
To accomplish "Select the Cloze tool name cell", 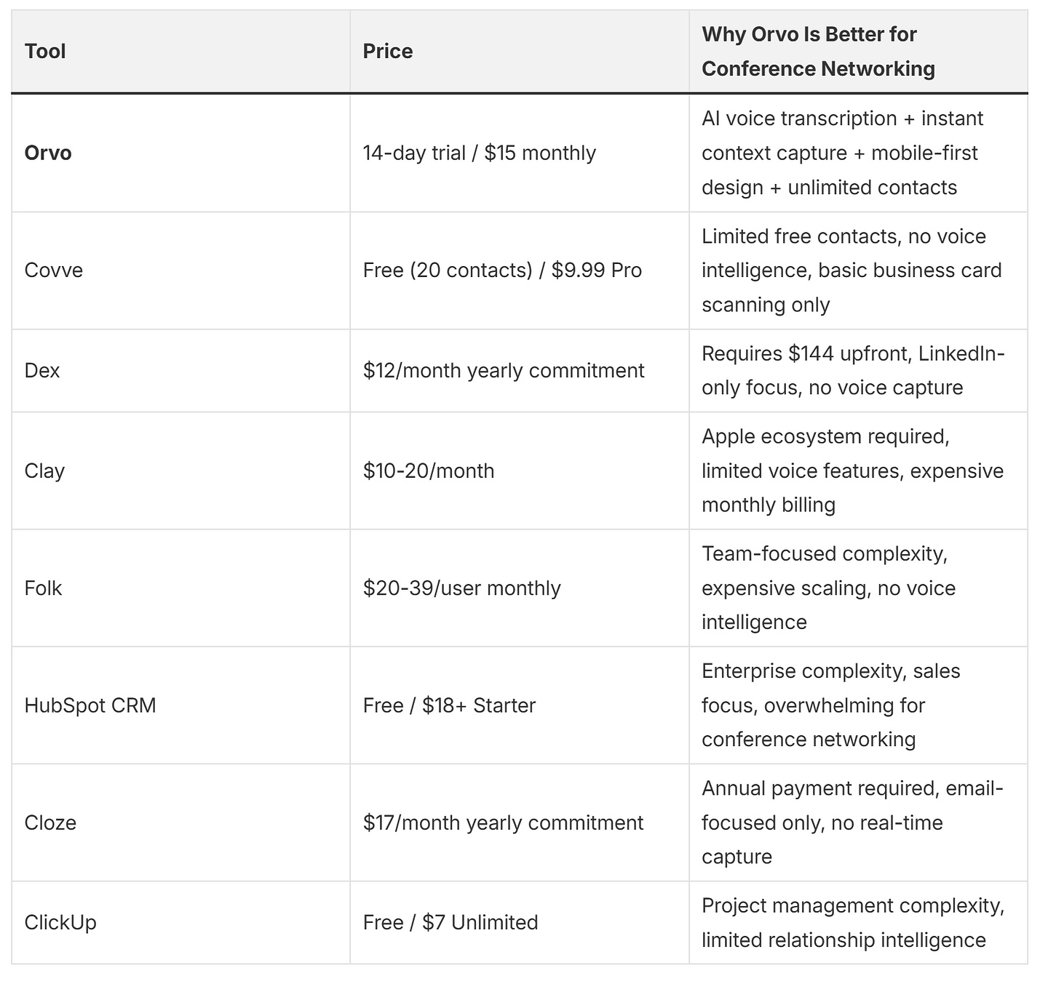I will 180,822.
